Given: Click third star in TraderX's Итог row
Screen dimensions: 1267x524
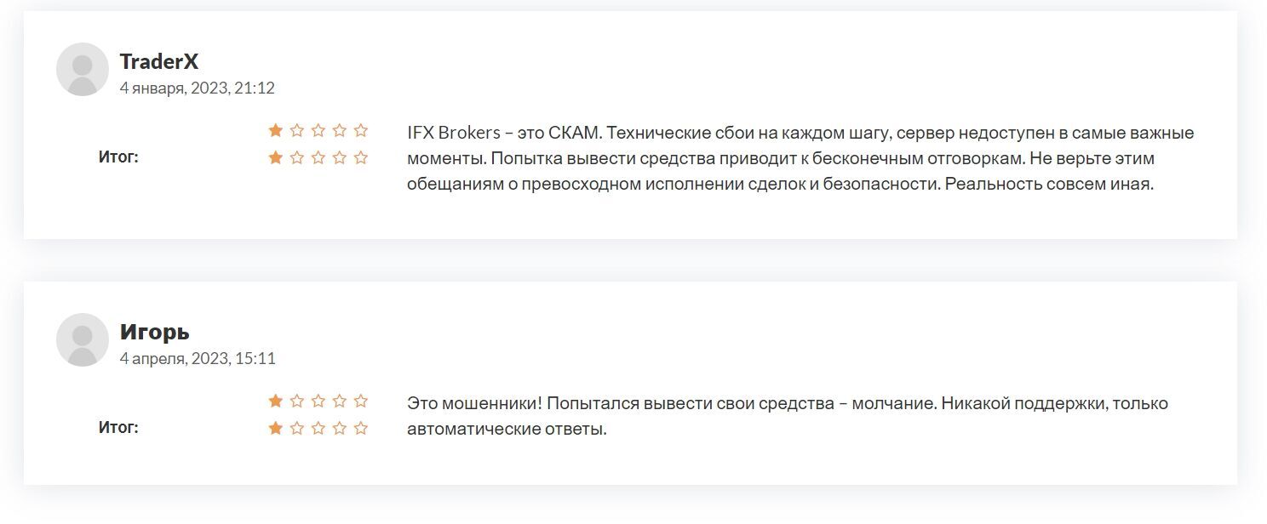Looking at the screenshot, I should [318, 157].
